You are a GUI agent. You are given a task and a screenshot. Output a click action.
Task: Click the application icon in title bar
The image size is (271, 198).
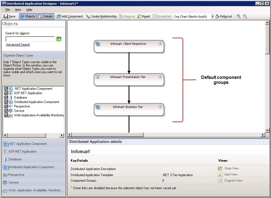[4, 3]
